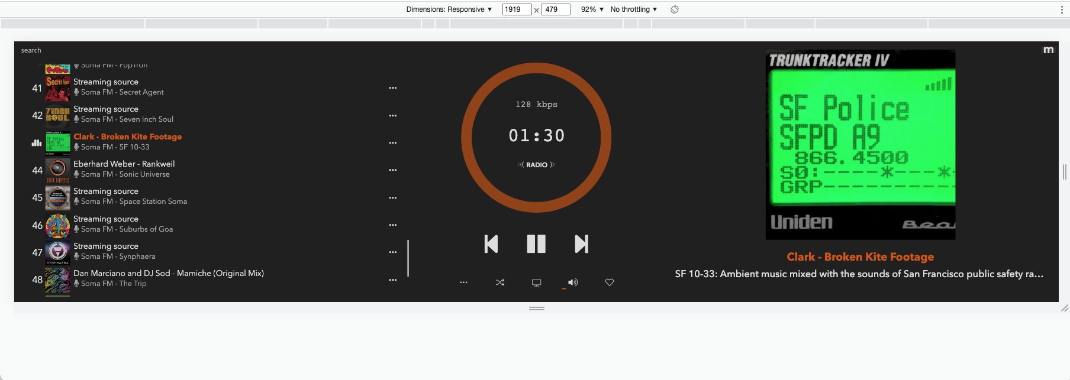Open options for Space Station Soma row
The width and height of the screenshot is (1070, 380).
tap(393, 198)
